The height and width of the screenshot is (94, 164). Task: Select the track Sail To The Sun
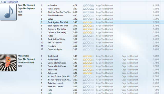coord(55,43)
